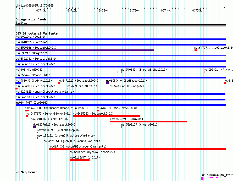Click the nsv5698157 (Chuang2021) label
The image size is (233, 181).
pos(139,125)
